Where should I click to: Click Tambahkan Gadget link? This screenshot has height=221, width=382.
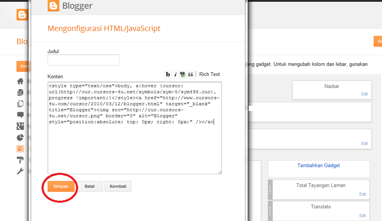tap(318, 165)
